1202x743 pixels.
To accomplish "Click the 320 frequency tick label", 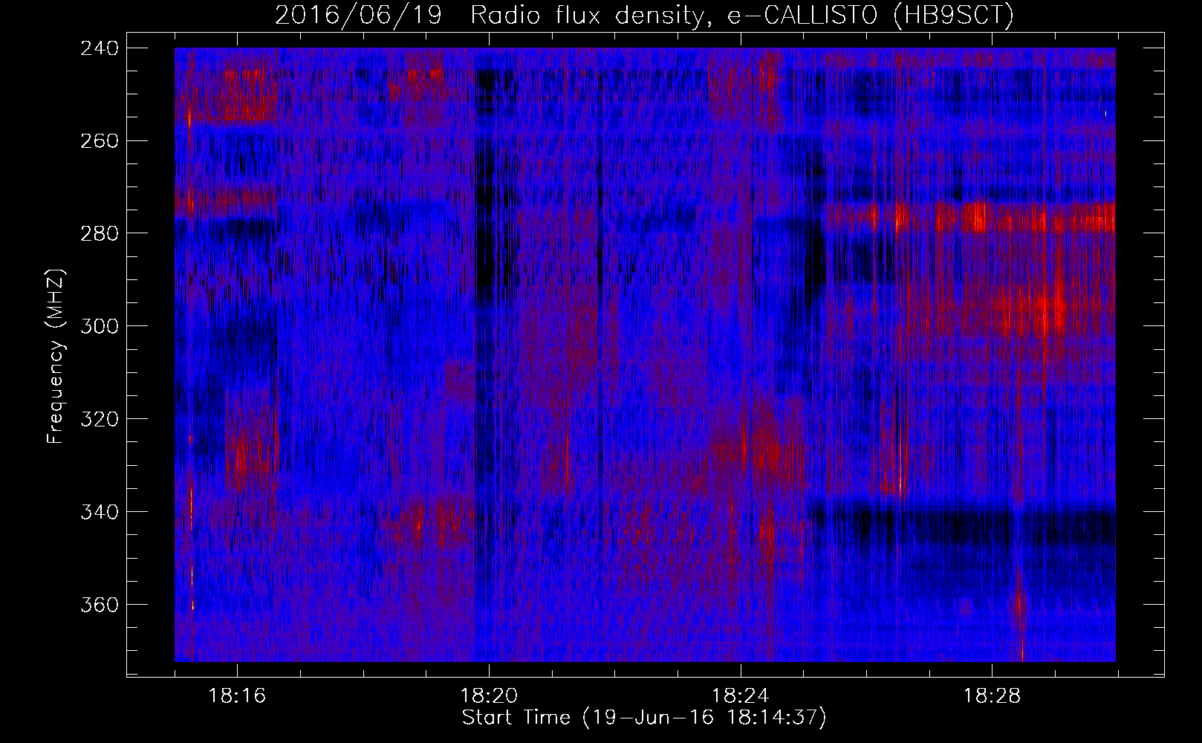I will (x=99, y=420).
